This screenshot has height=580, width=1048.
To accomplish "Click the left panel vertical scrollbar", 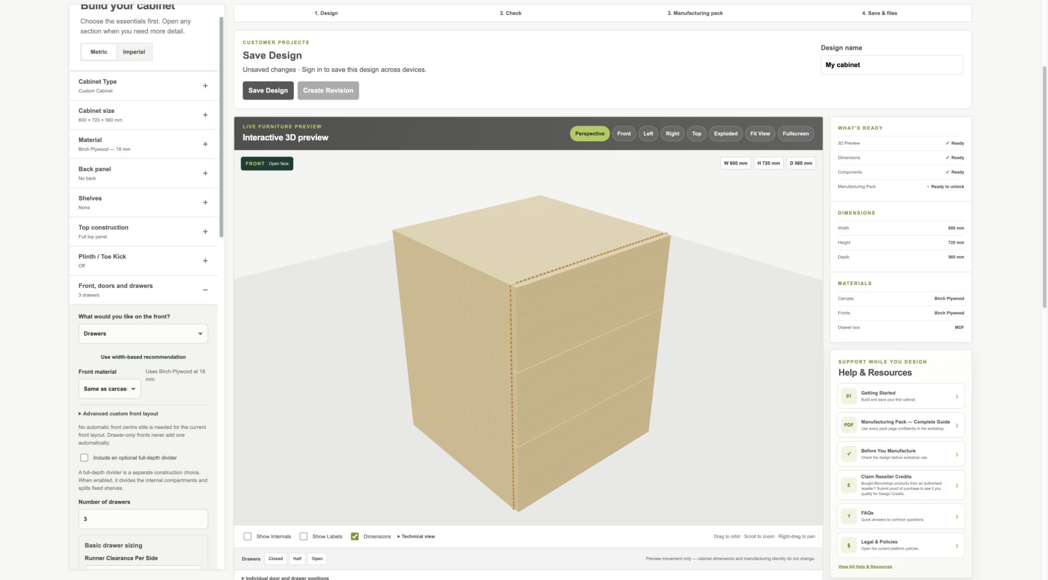I will (x=221, y=127).
